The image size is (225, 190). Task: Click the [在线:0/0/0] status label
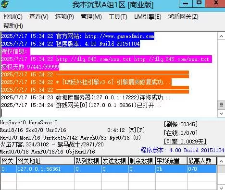point(181,133)
